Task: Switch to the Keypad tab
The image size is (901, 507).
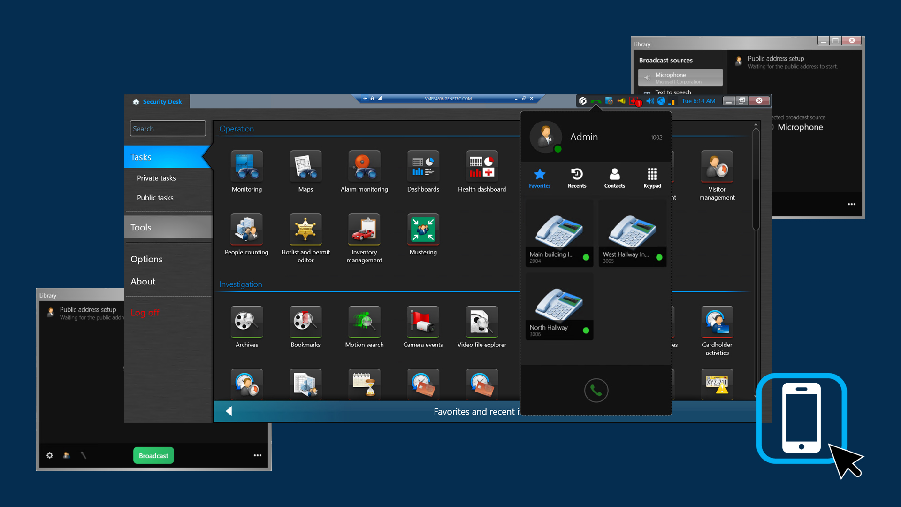Action: 652,178
